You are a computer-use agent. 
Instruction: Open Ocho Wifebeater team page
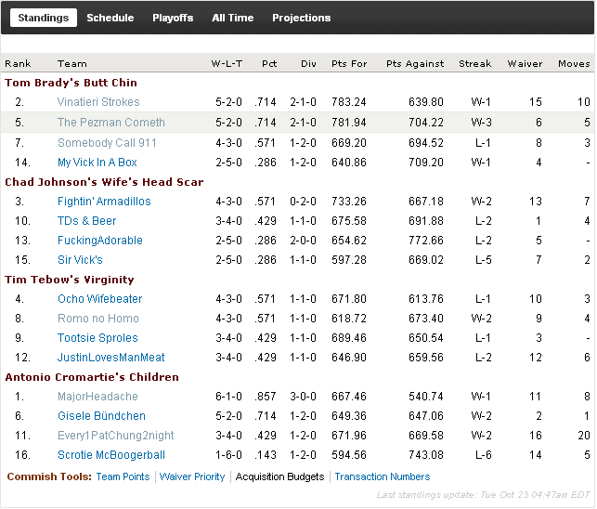[x=99, y=299]
